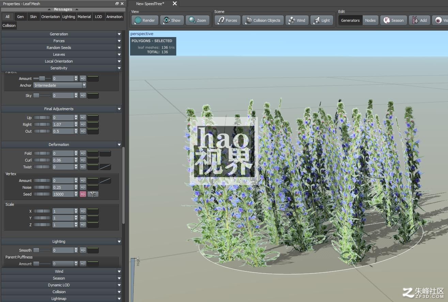This screenshot has height=302, width=448.
Task: Float the Properties panel with undock icon
Action: tap(117, 4)
